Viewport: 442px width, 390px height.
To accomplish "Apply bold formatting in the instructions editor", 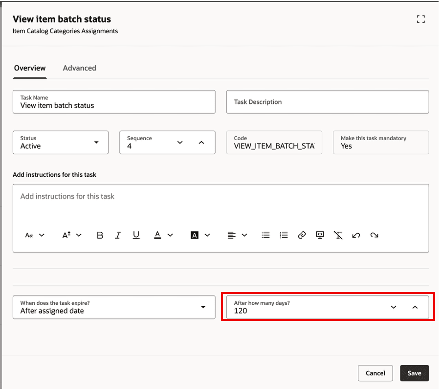I will (x=100, y=235).
